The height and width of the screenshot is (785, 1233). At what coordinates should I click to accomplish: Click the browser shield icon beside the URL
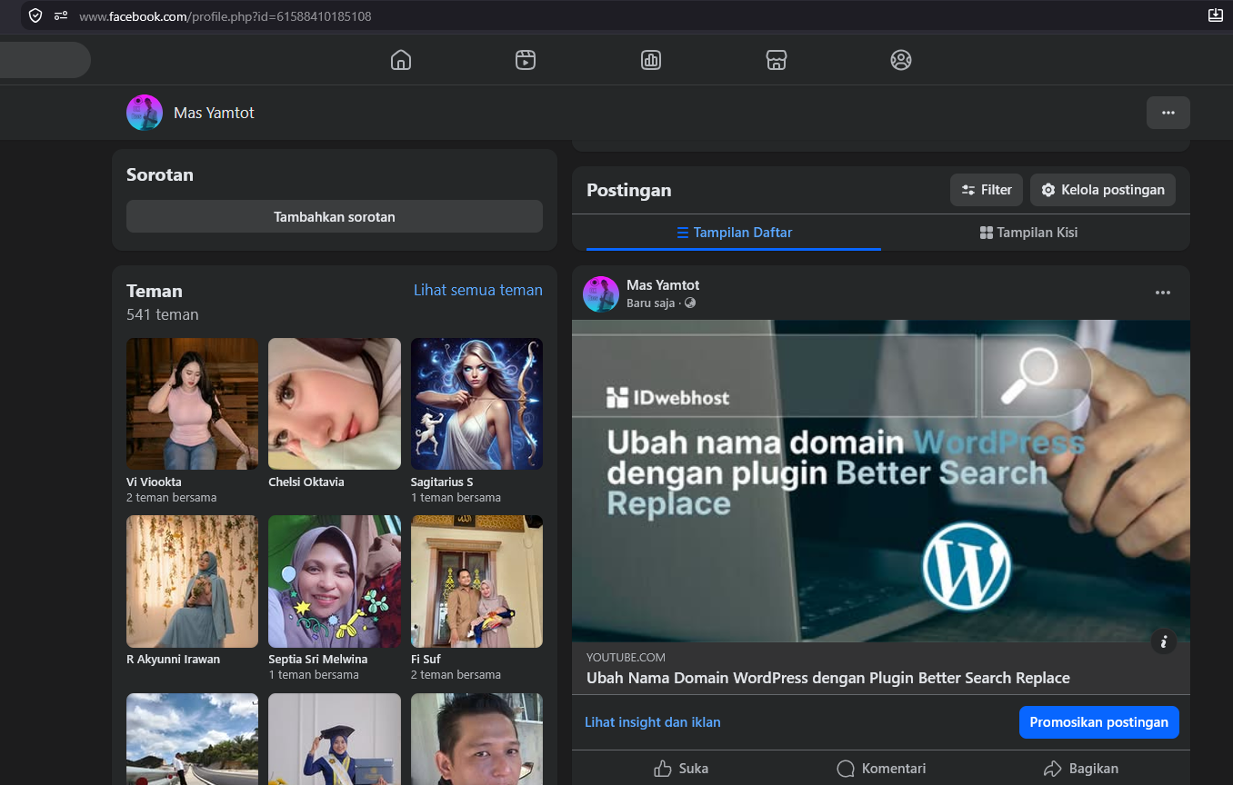point(35,15)
